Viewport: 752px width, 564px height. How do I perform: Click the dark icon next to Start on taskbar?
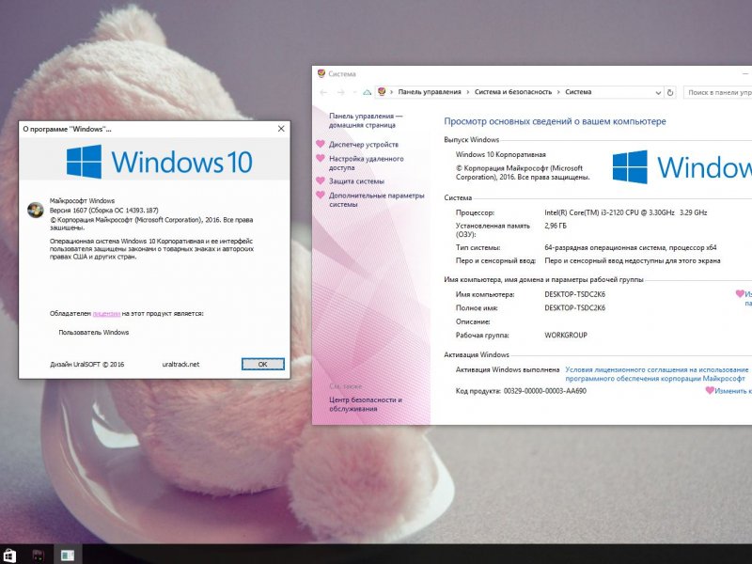point(39,556)
